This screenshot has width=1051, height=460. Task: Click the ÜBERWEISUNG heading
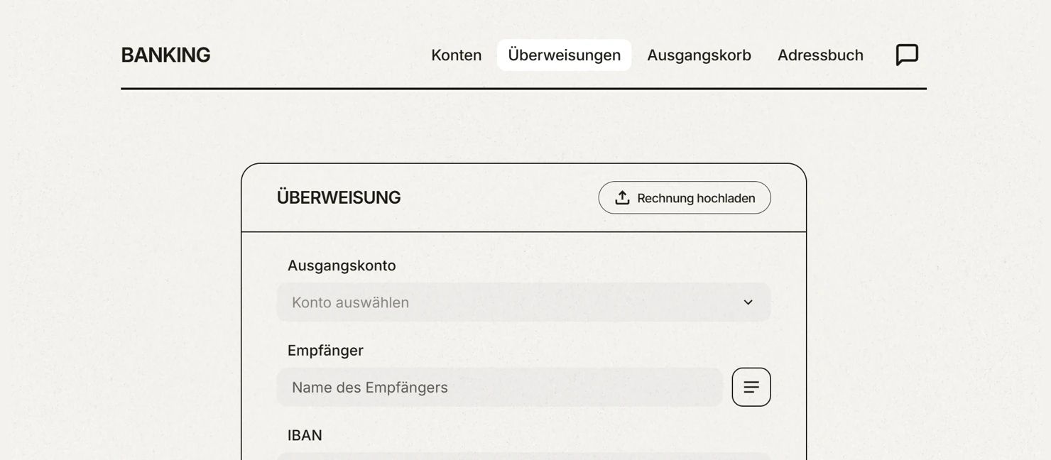click(339, 198)
